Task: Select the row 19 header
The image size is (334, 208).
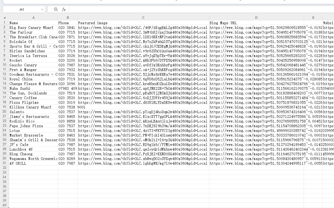Action: [x=4, y=107]
